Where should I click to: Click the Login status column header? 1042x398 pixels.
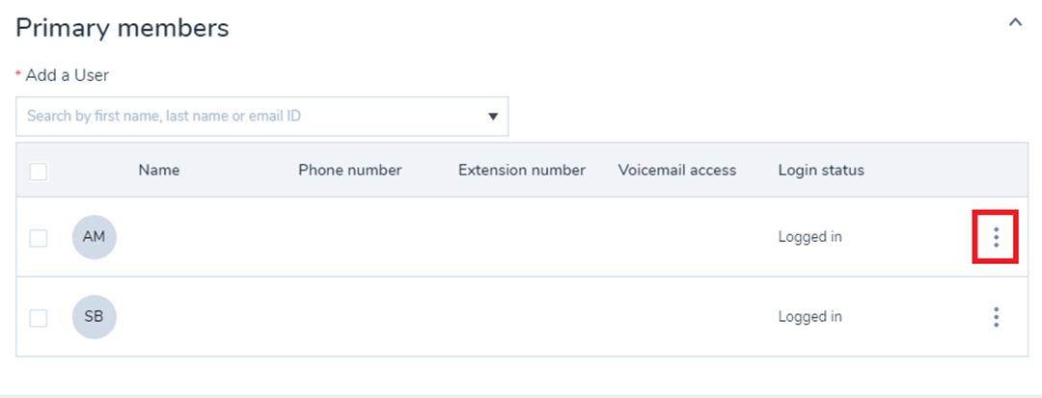(821, 171)
